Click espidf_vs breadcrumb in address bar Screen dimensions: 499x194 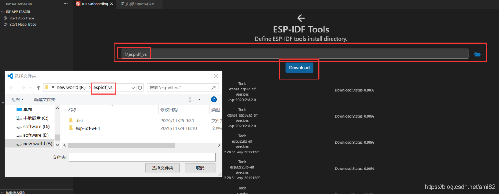pyautogui.click(x=103, y=88)
